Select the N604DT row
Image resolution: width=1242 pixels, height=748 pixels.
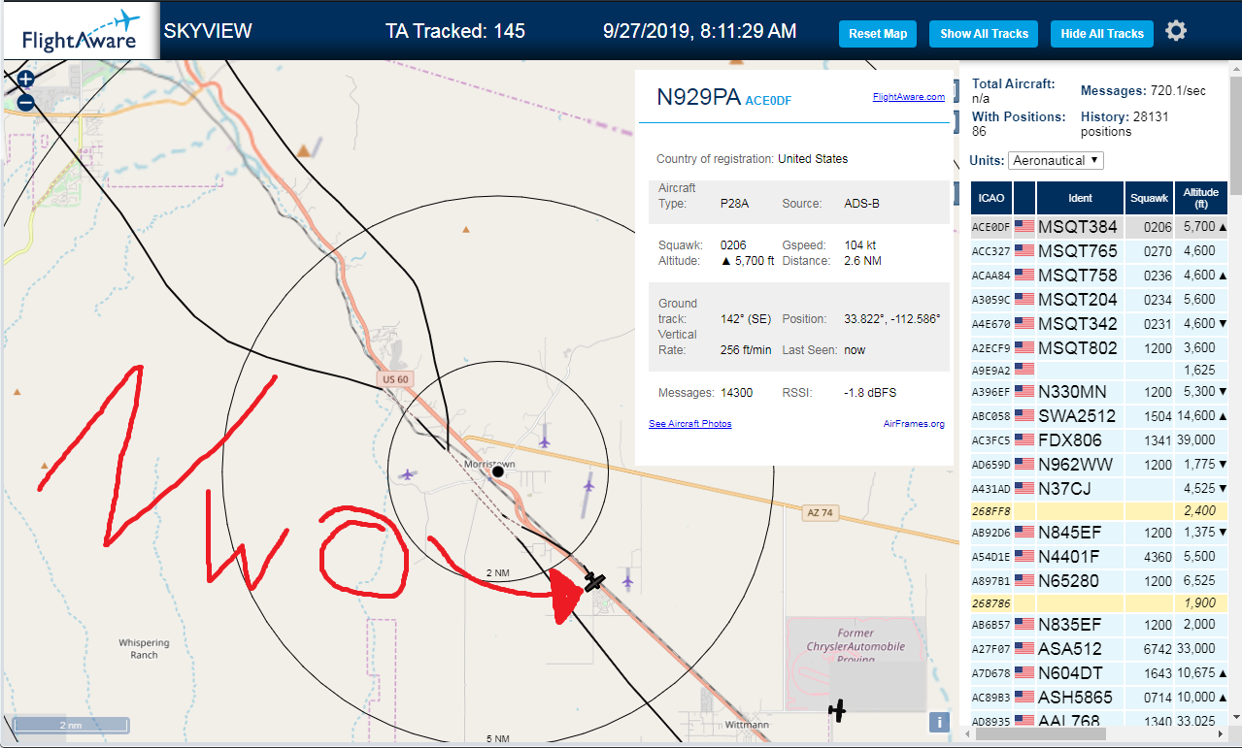[1099, 673]
